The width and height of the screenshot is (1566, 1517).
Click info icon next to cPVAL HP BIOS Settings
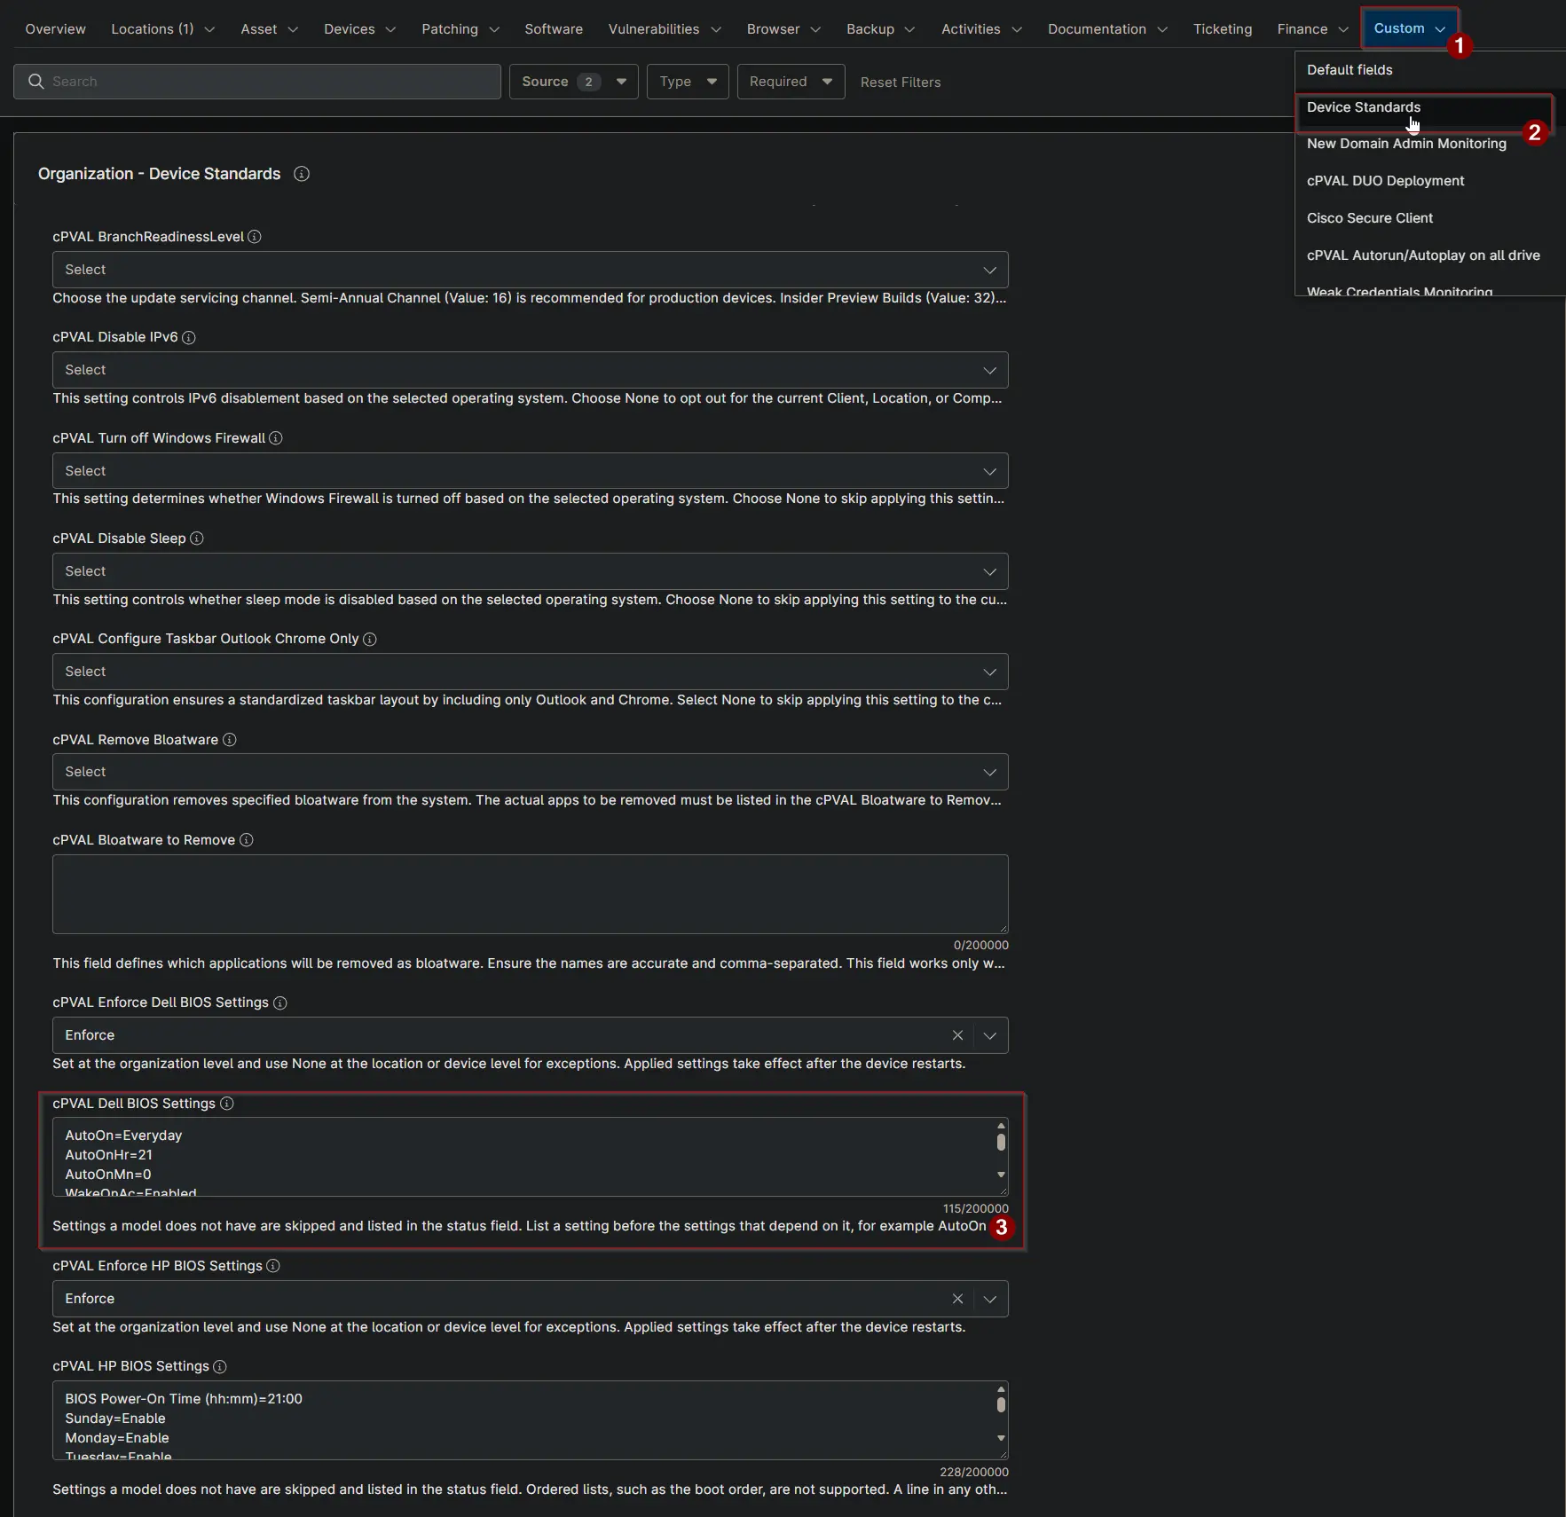[220, 1366]
